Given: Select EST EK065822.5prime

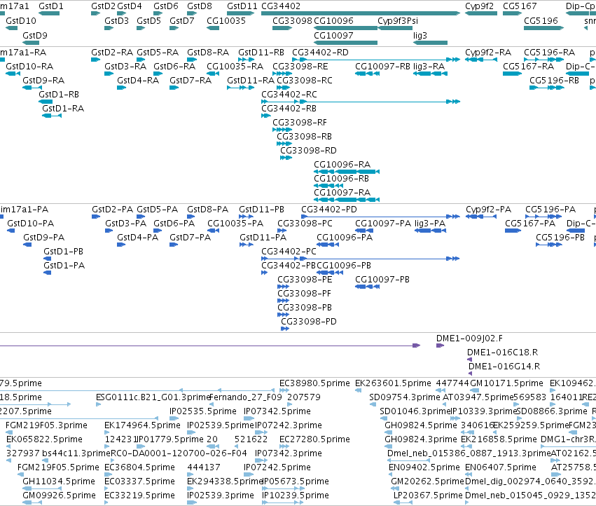Looking at the screenshot, I should pos(44,439).
